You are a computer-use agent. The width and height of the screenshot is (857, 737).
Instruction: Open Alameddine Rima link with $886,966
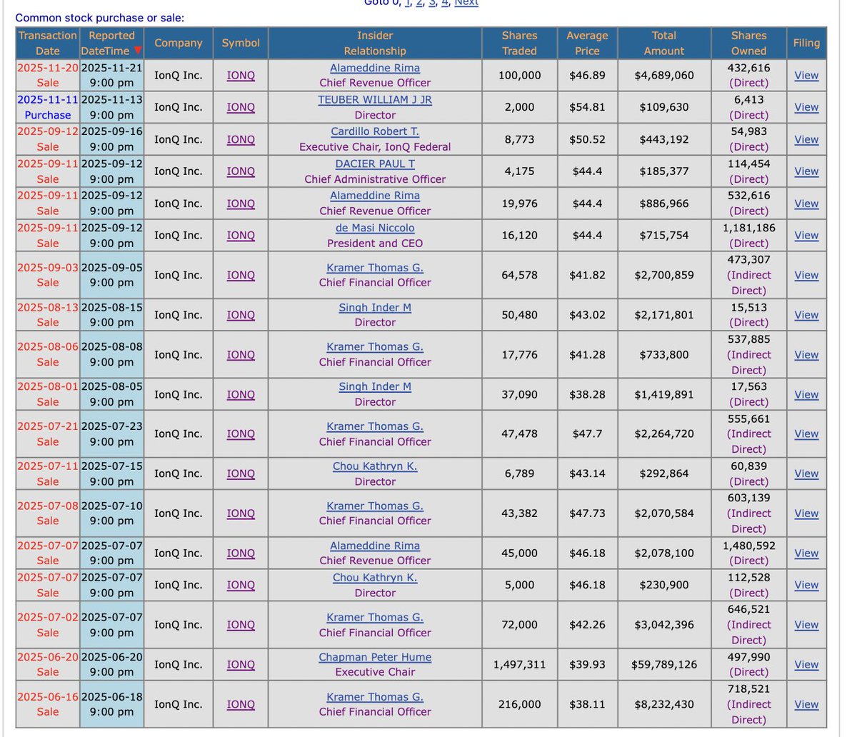375,196
